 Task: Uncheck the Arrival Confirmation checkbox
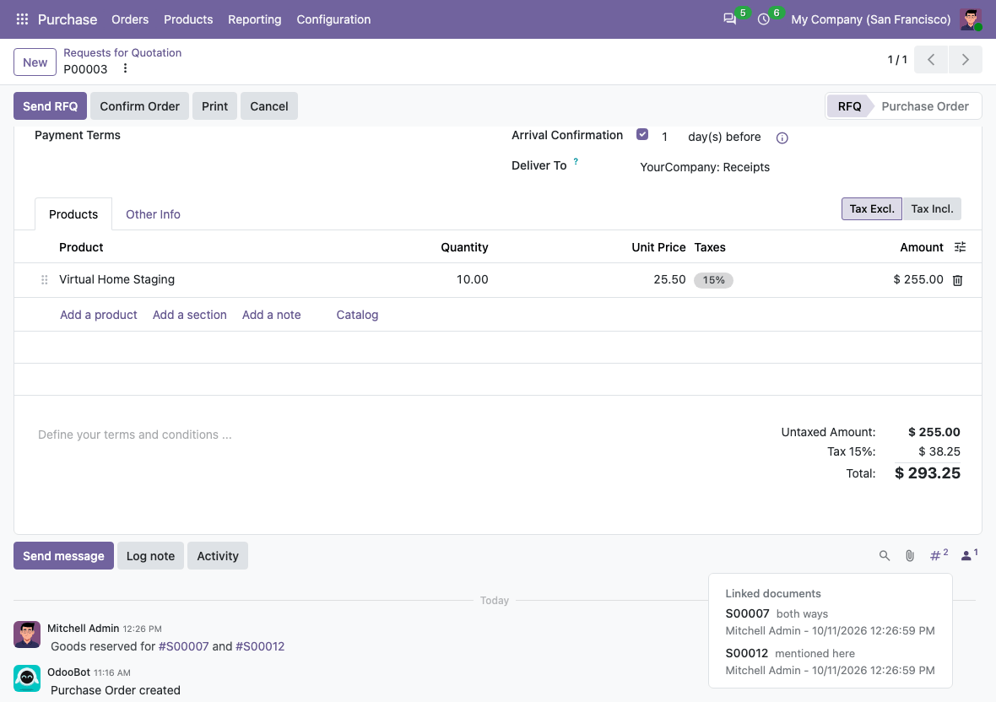coord(642,134)
